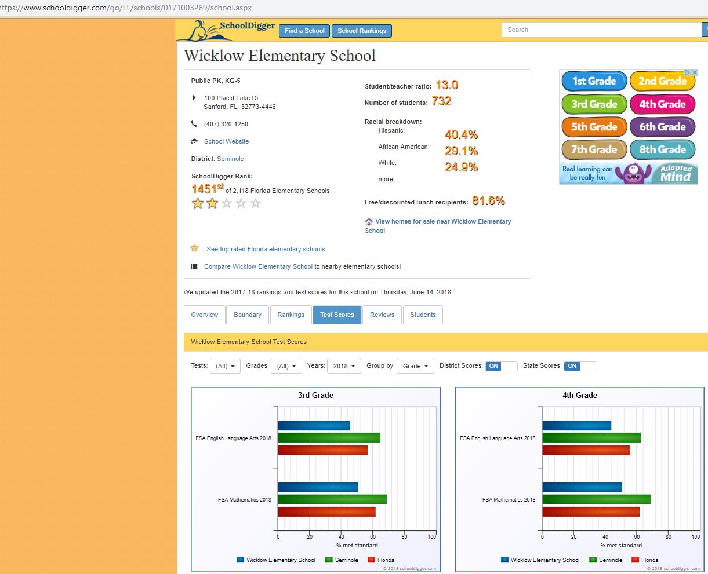Screen dimensions: 708x574
Task: Click the phone icon beside (407) 320-1250
Action: point(194,124)
